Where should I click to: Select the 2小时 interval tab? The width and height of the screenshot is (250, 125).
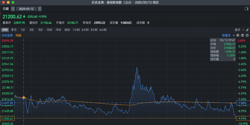click(85, 30)
